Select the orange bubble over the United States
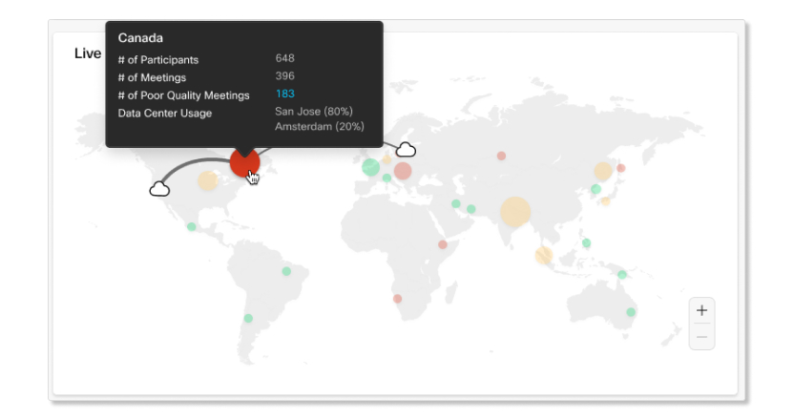Screen dimensions: 794x420 [208, 180]
